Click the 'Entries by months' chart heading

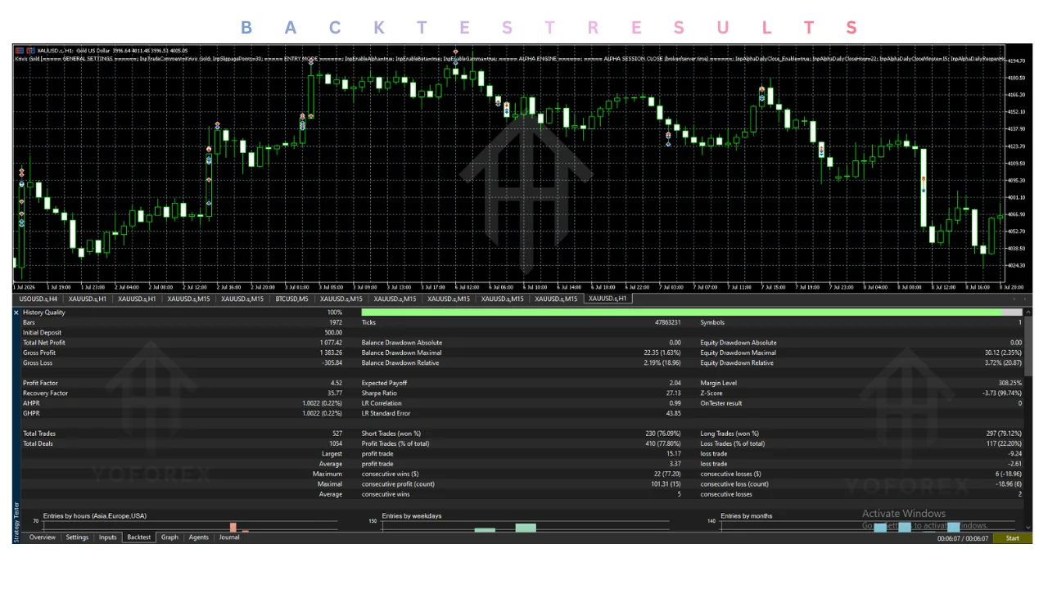point(747,516)
